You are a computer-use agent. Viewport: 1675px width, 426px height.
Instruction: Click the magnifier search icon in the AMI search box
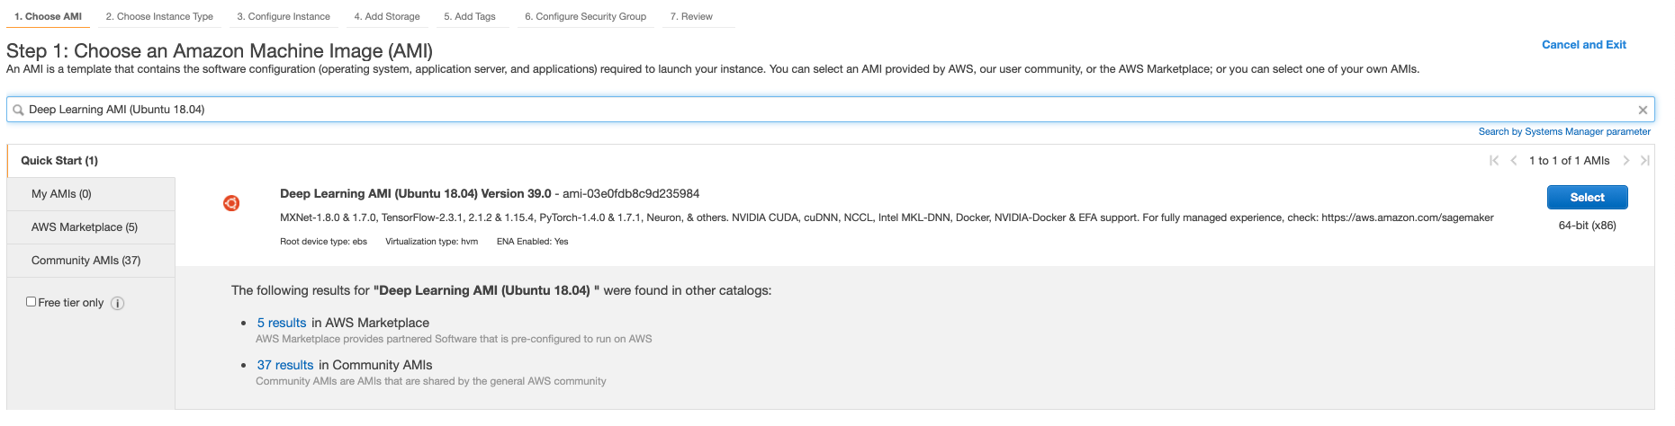pyautogui.click(x=18, y=110)
